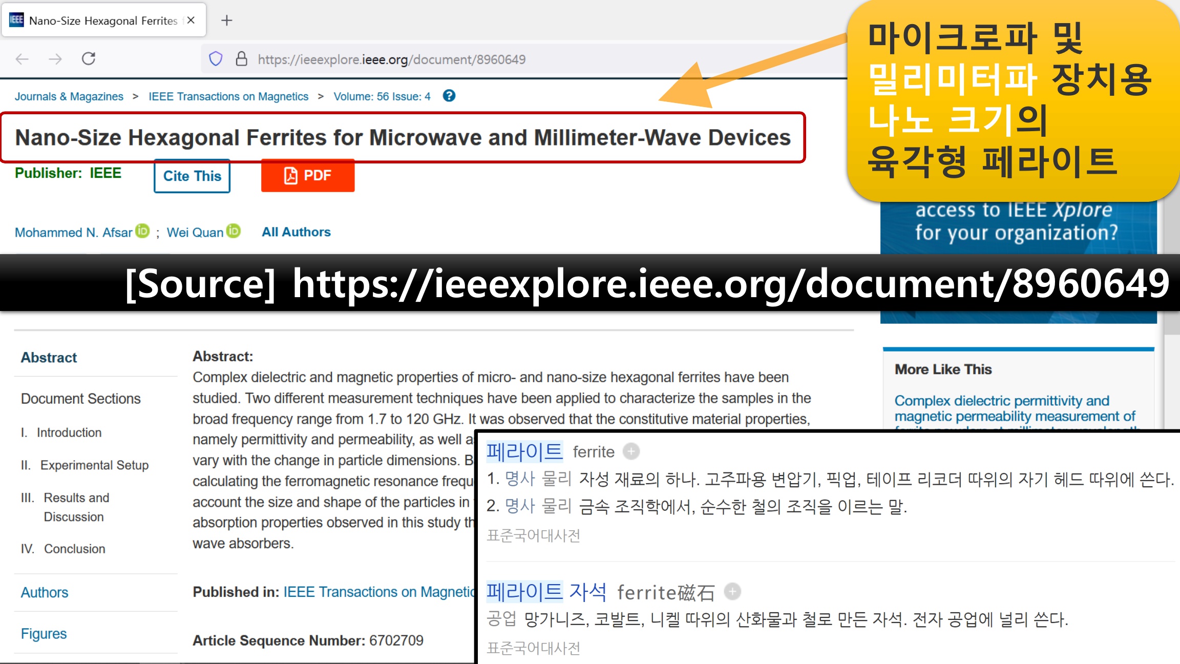
Task: Click the browser back arrow
Action: point(22,59)
